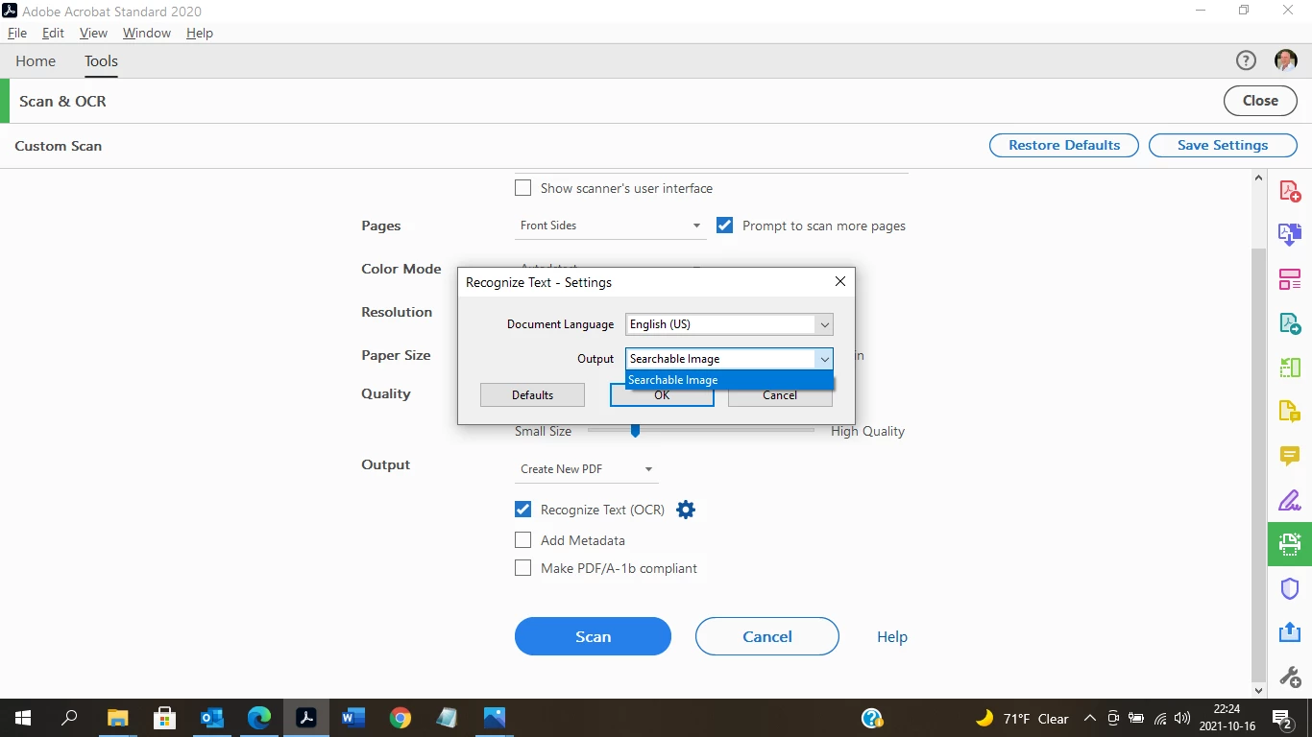Screen dimensions: 1312x737
Task: Launch Microsoft Edge from the taskbar
Action: (x=259, y=718)
